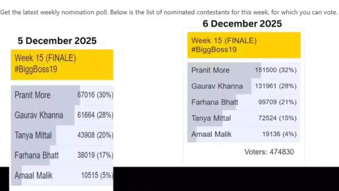Click the 6 December 2025 date heading
339x191 pixels.
click(x=242, y=24)
